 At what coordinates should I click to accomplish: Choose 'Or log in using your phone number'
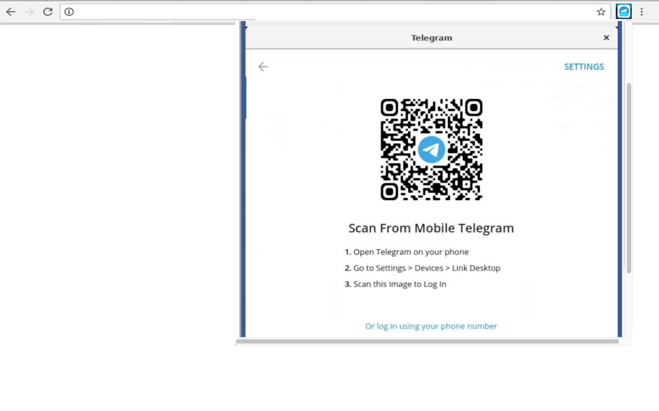[431, 326]
